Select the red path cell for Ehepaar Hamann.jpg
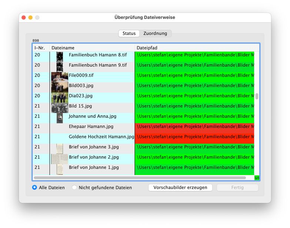290x228 pixels. pos(194,127)
